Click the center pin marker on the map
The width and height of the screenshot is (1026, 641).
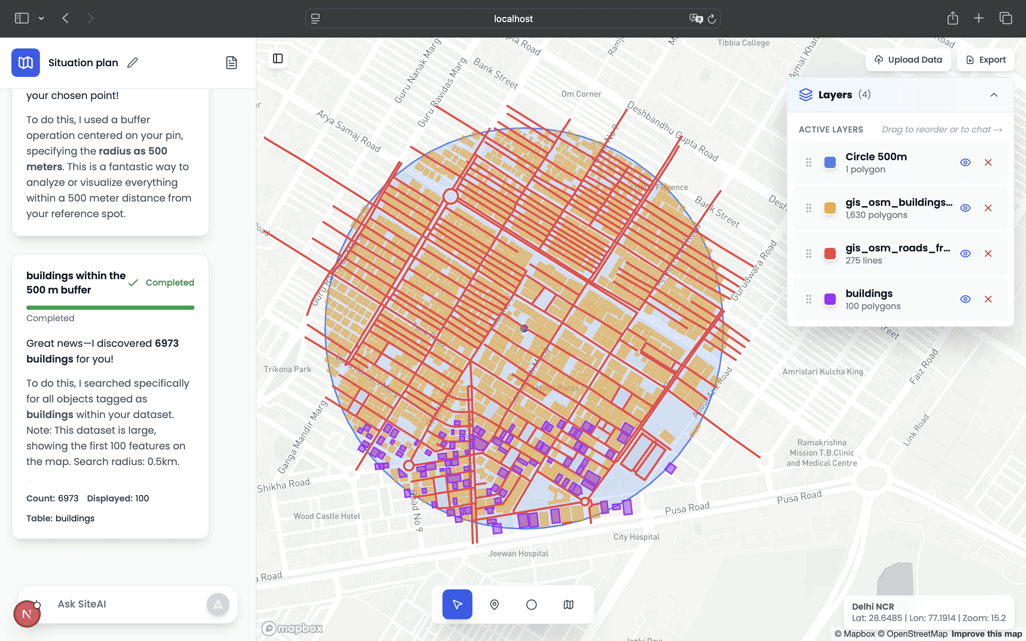pyautogui.click(x=524, y=329)
